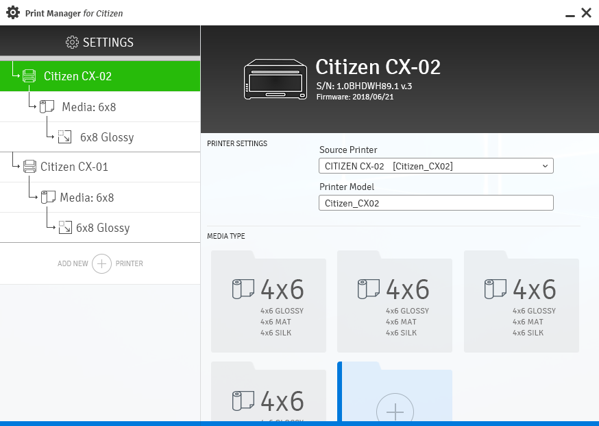Click the printer icon on the Citizen CX-02 row
The image size is (599, 426).
coord(29,75)
